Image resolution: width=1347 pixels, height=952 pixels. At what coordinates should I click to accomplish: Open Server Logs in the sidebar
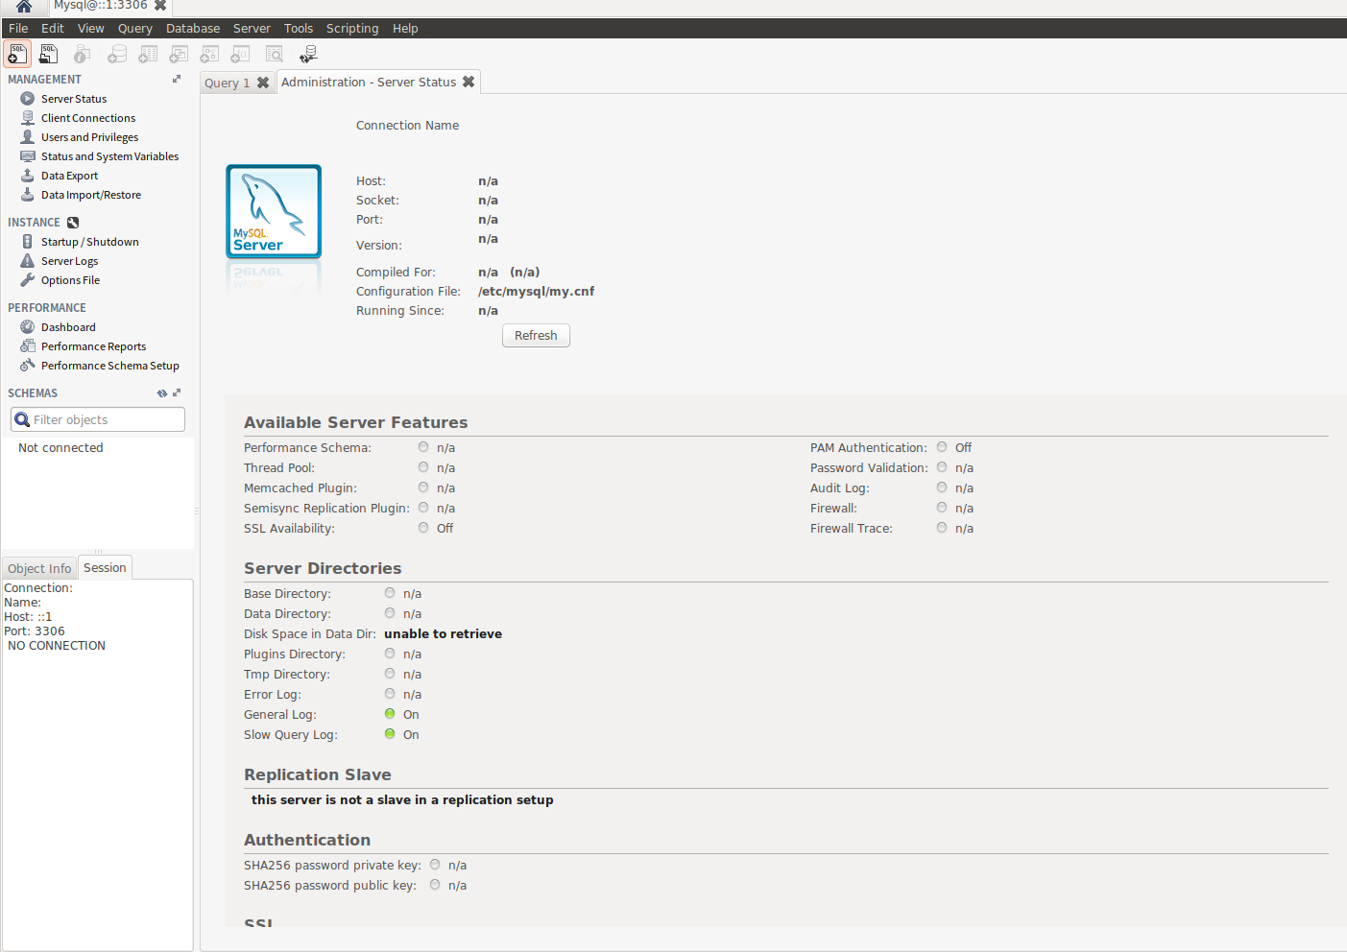tap(69, 261)
